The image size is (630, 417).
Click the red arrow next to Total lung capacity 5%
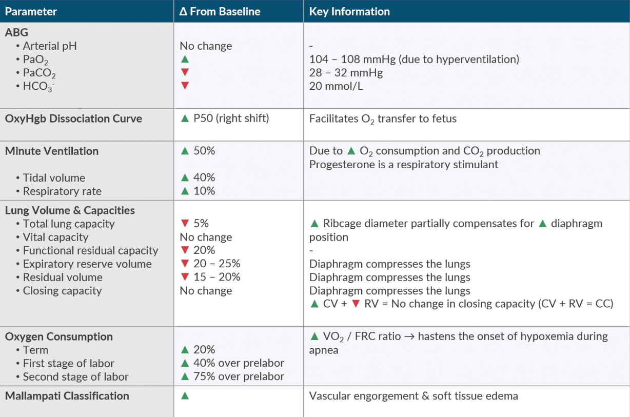pyautogui.click(x=185, y=224)
